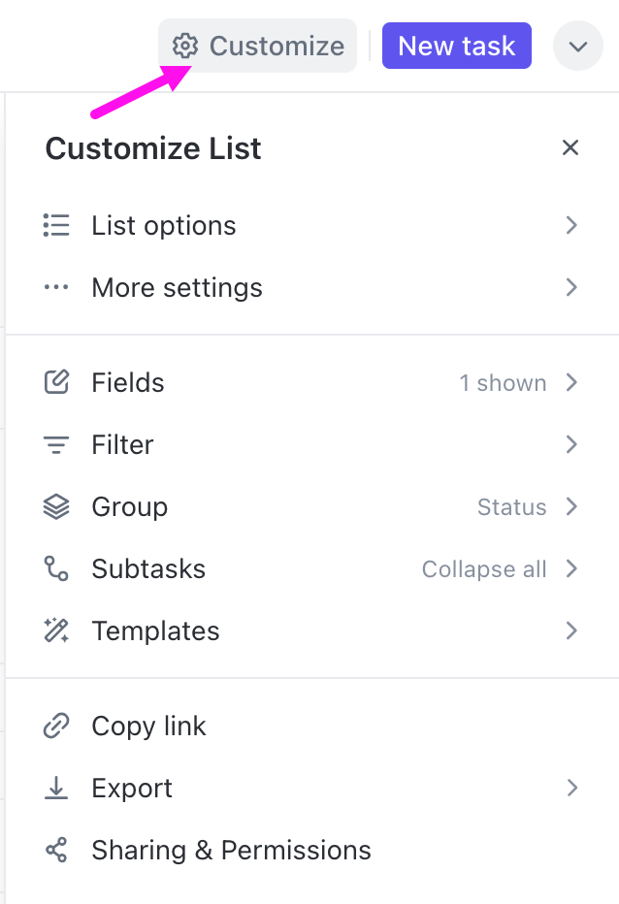Click the Copy link chain icon
Screen dimensions: 619x904
pyautogui.click(x=56, y=726)
